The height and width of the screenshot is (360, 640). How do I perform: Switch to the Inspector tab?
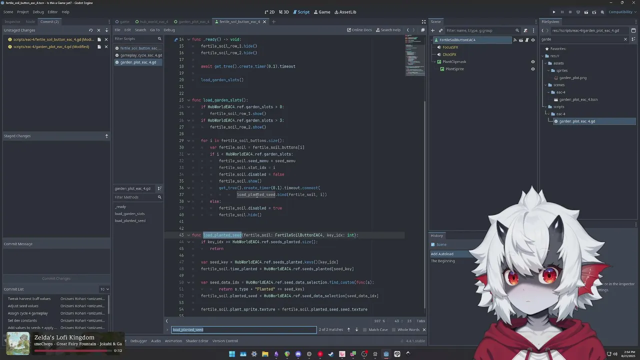tap(12, 21)
